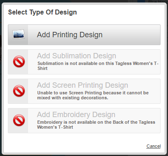The height and width of the screenshot is (156, 168).
Task: Click the blank header area right of the dialog title
Action: click(x=120, y=12)
